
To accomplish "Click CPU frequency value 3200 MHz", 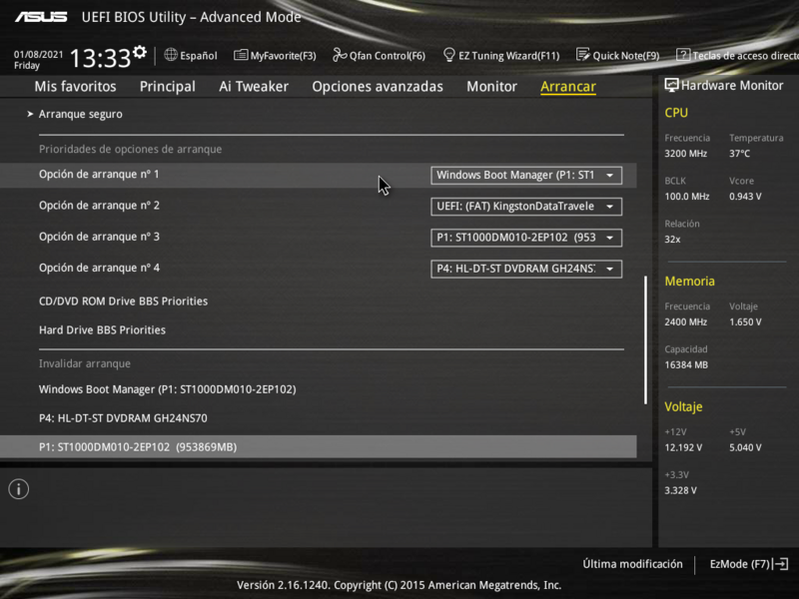I will 686,154.
